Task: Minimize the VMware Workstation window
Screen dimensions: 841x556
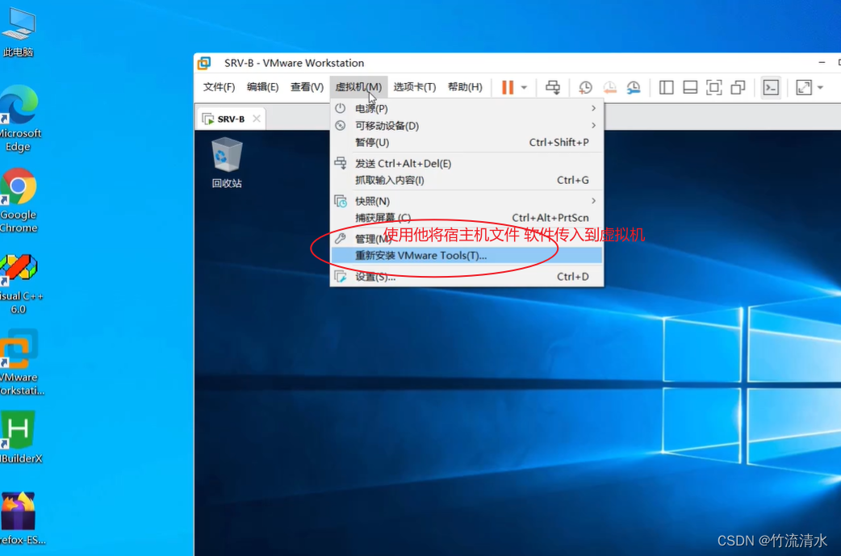Action: click(822, 63)
